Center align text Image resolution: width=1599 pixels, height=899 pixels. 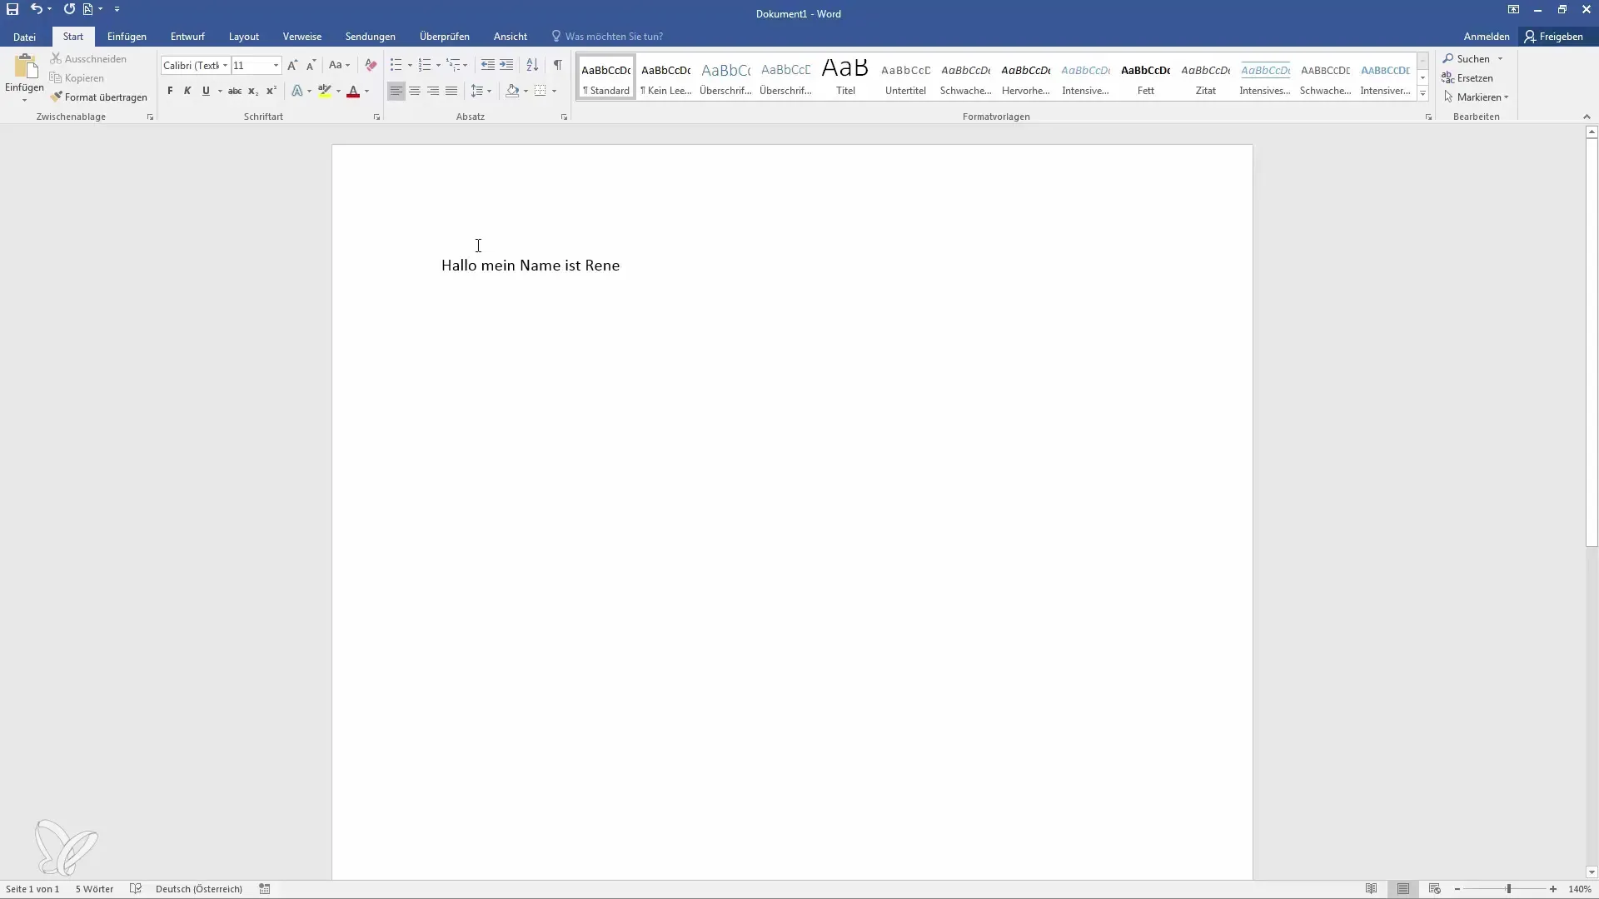pyautogui.click(x=415, y=91)
